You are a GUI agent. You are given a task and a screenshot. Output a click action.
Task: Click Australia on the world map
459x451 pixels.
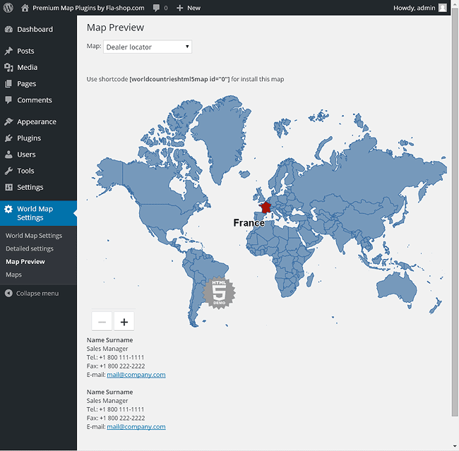pos(398,288)
